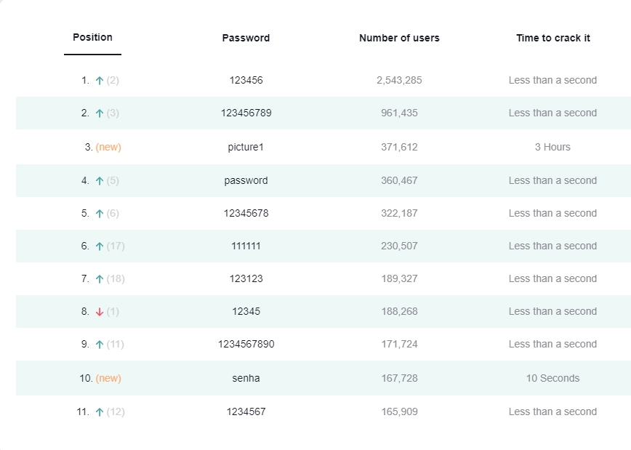Click the up arrow beside position 6
This screenshot has width=631, height=450.
click(x=99, y=246)
